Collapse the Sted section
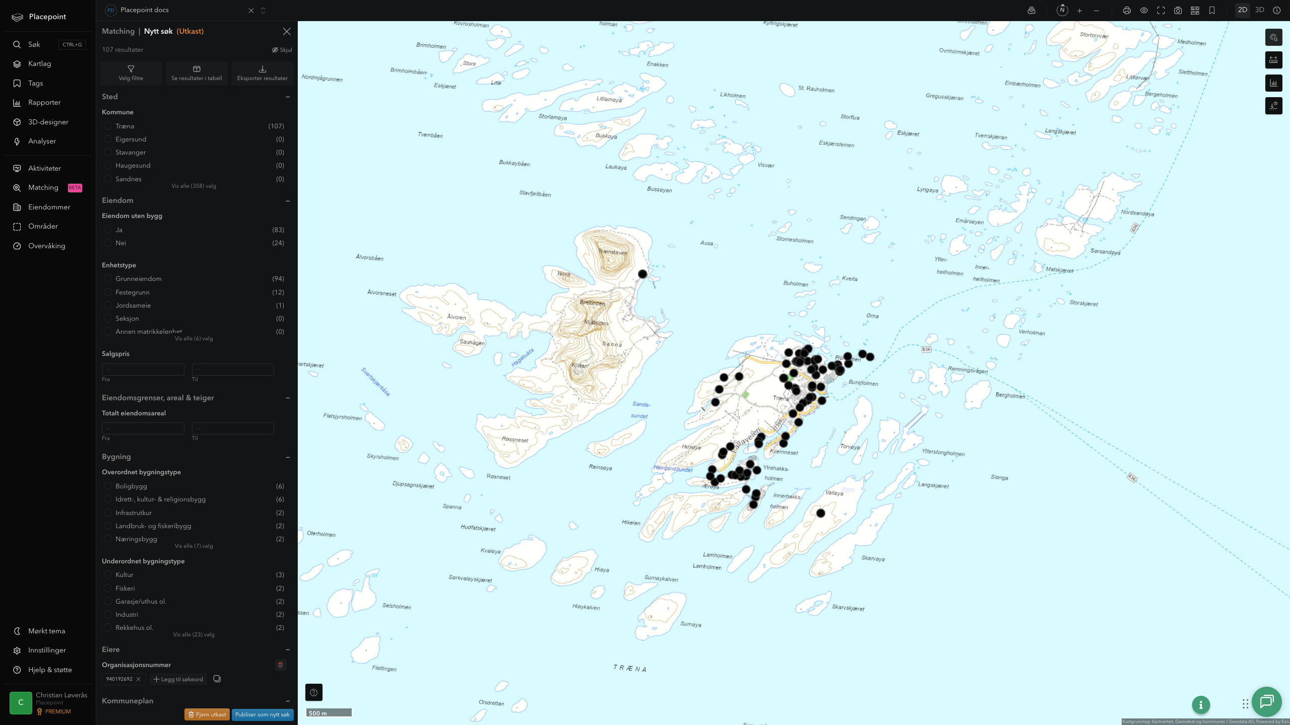Screen dimensions: 1290x725 tap(288, 97)
